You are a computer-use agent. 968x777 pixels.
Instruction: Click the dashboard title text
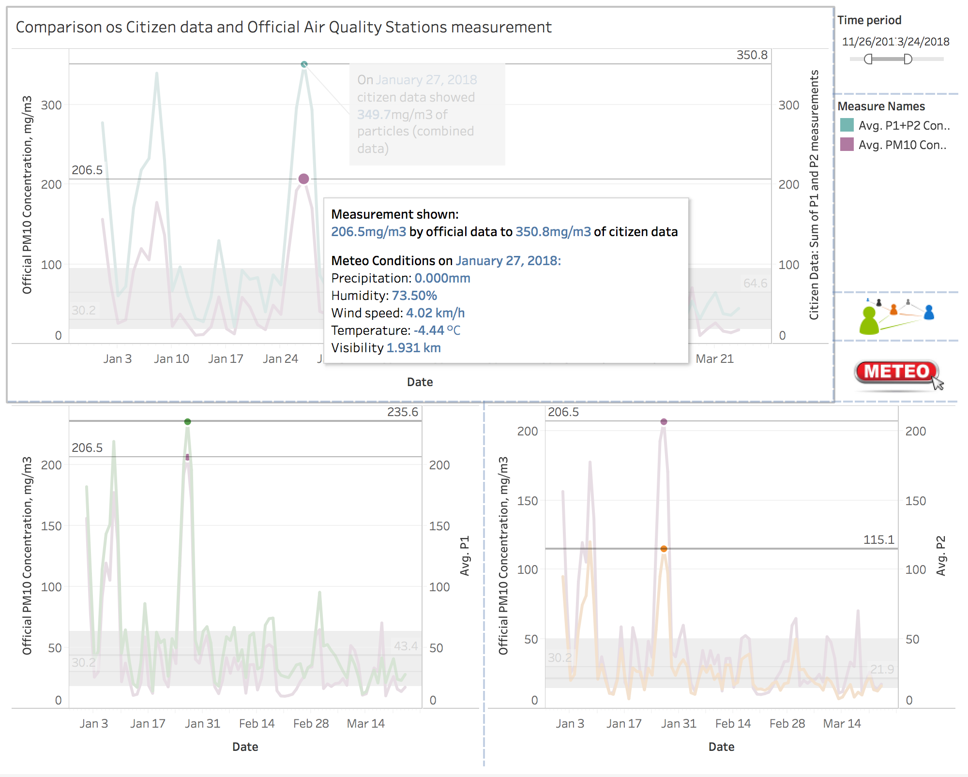click(284, 27)
